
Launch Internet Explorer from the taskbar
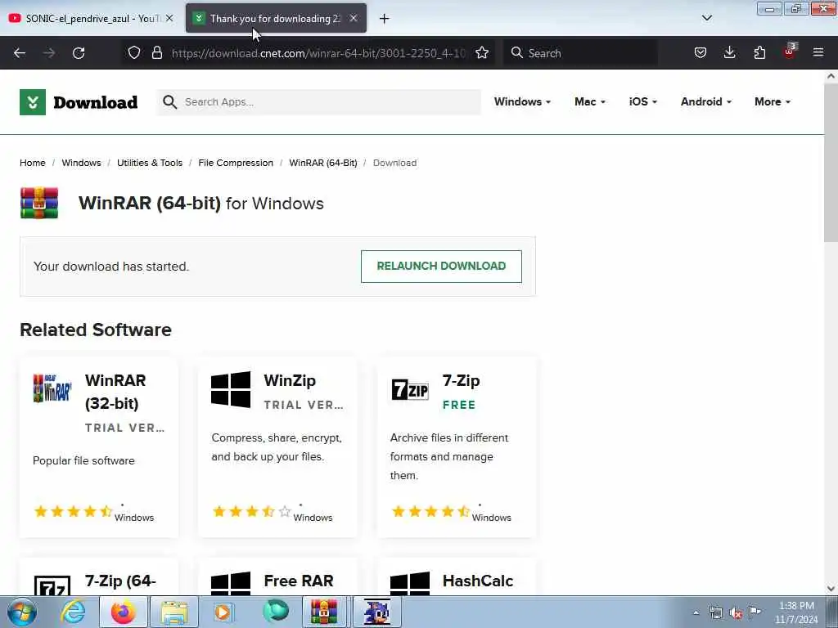coord(73,612)
